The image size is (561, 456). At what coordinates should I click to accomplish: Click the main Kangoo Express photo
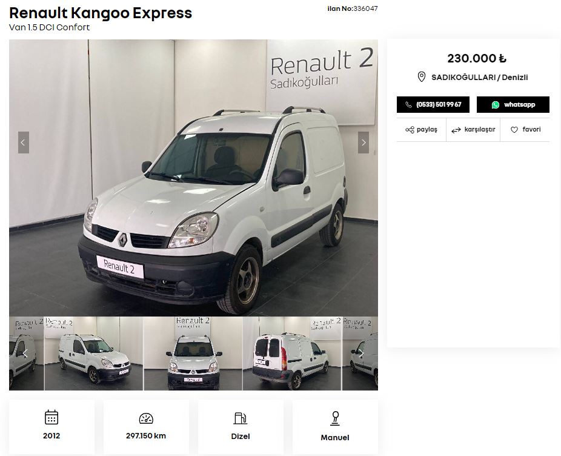pos(193,178)
